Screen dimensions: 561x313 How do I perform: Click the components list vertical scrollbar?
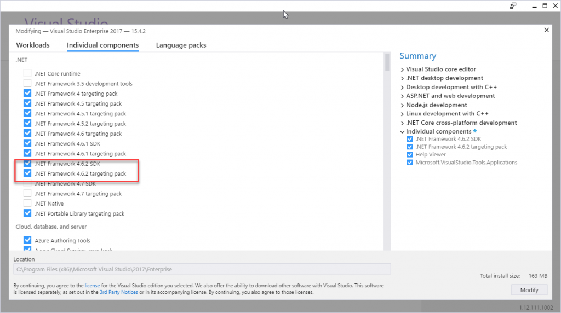[387, 63]
